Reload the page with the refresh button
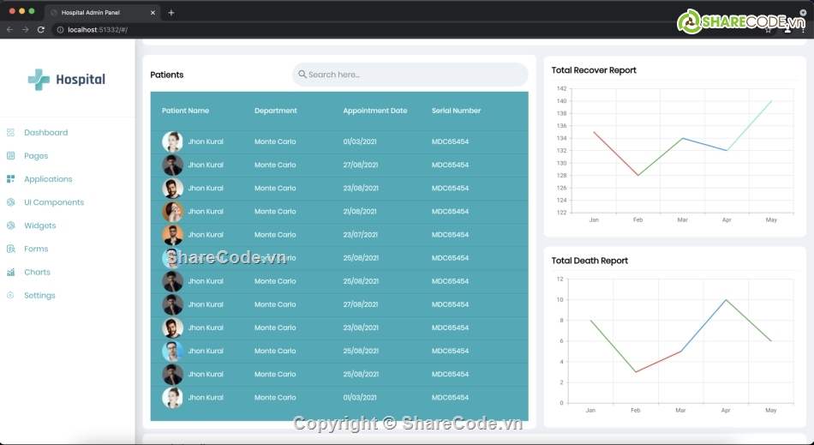Viewport: 814px width, 445px height. point(40,29)
